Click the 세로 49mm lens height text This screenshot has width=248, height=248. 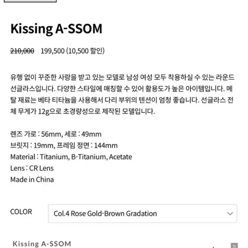coord(83,134)
